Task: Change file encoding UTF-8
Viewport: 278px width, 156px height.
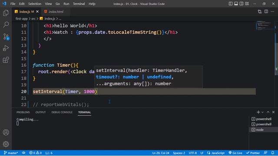Action: coord(192,153)
